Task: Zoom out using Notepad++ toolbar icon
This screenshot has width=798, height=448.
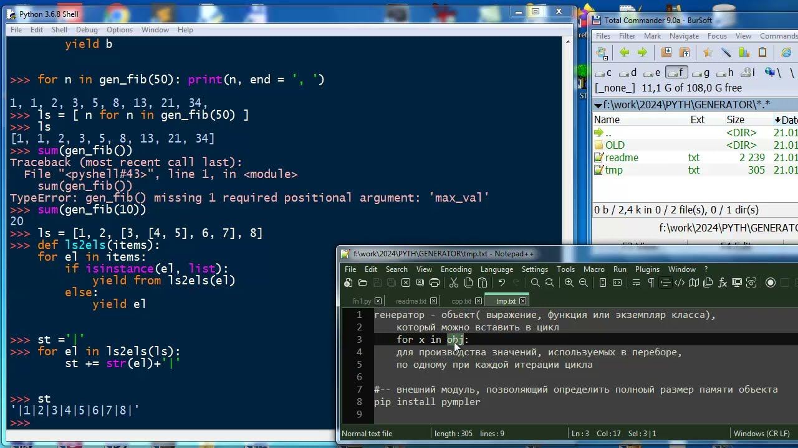Action: pyautogui.click(x=584, y=282)
